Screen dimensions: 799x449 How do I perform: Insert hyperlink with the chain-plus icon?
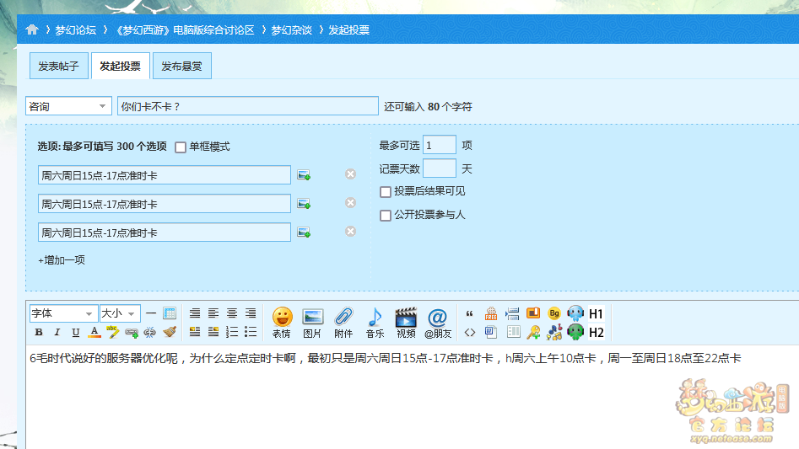click(132, 332)
